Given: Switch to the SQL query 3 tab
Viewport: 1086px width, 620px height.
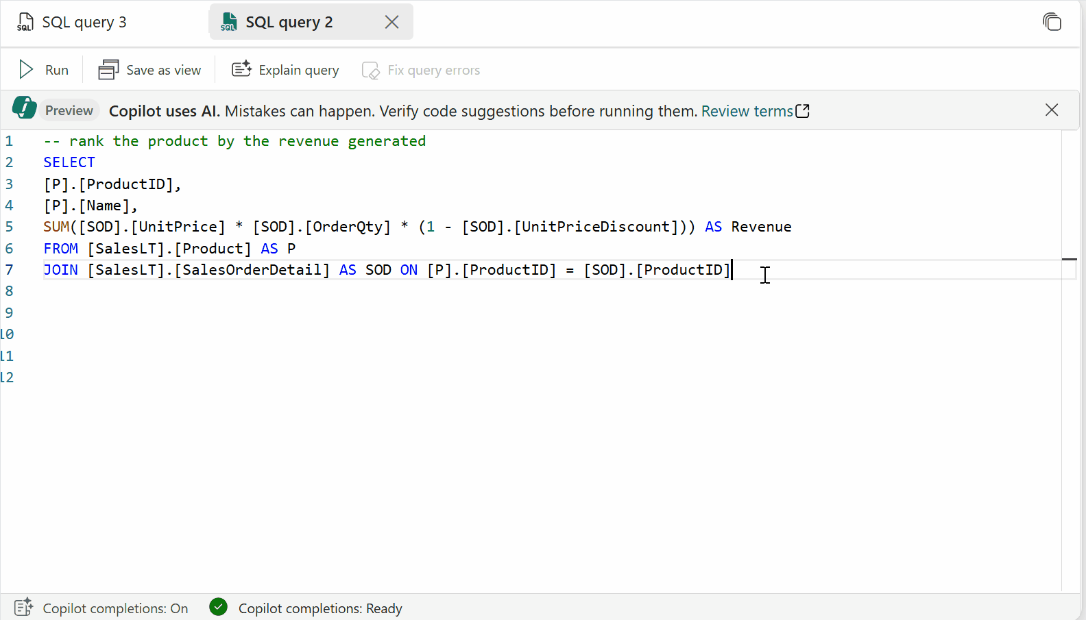Looking at the screenshot, I should coord(72,22).
